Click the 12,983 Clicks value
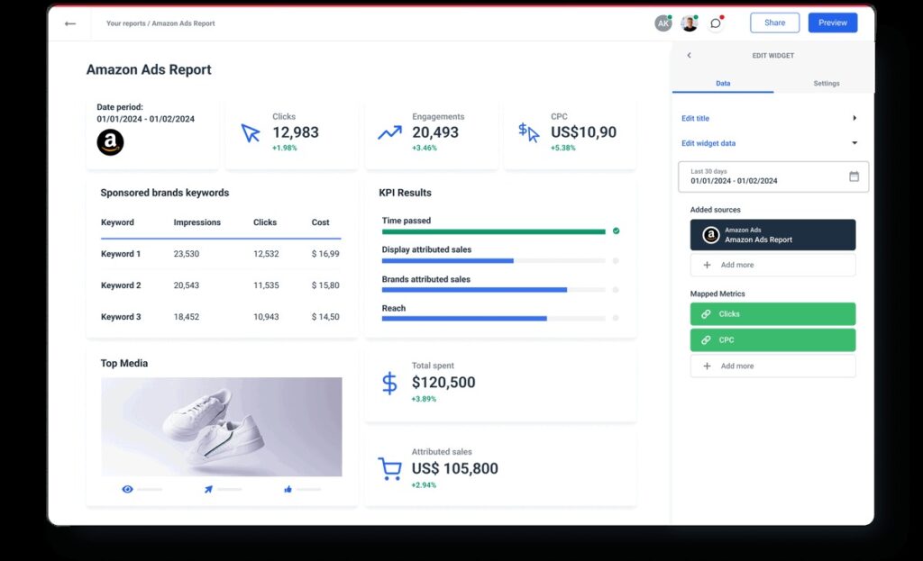Screen dimensions: 923x561 tap(296, 132)
